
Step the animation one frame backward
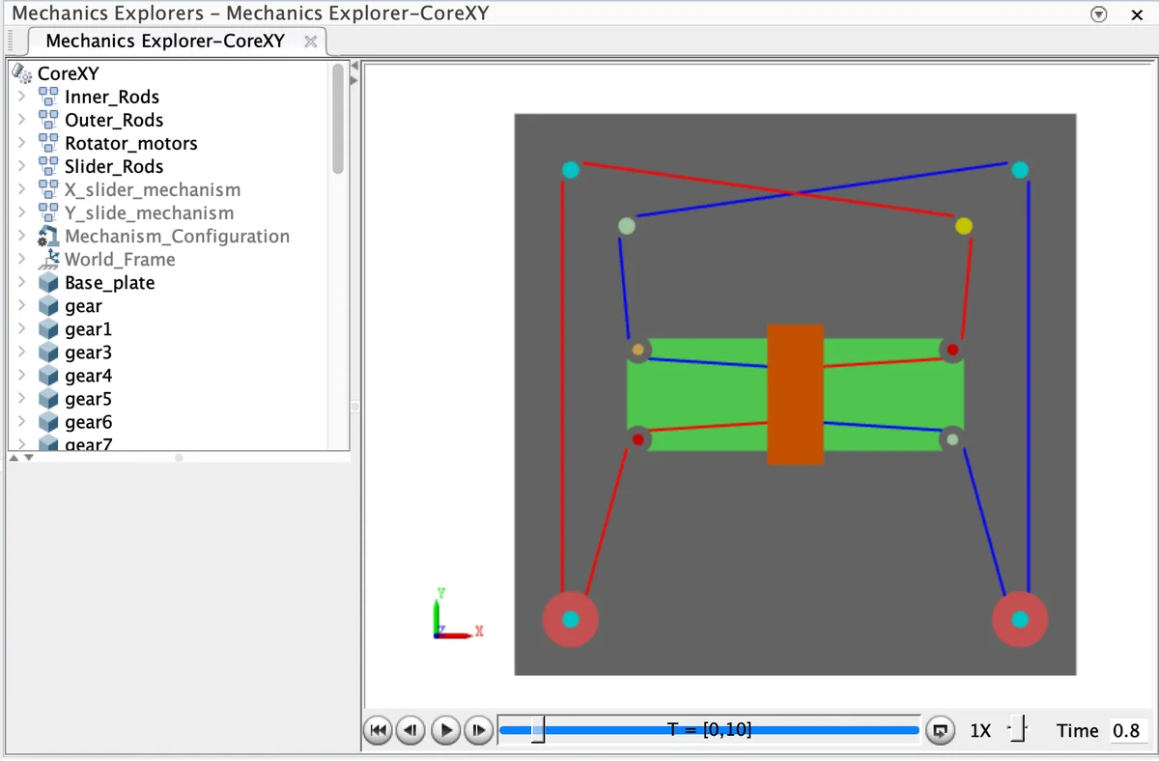pos(411,730)
